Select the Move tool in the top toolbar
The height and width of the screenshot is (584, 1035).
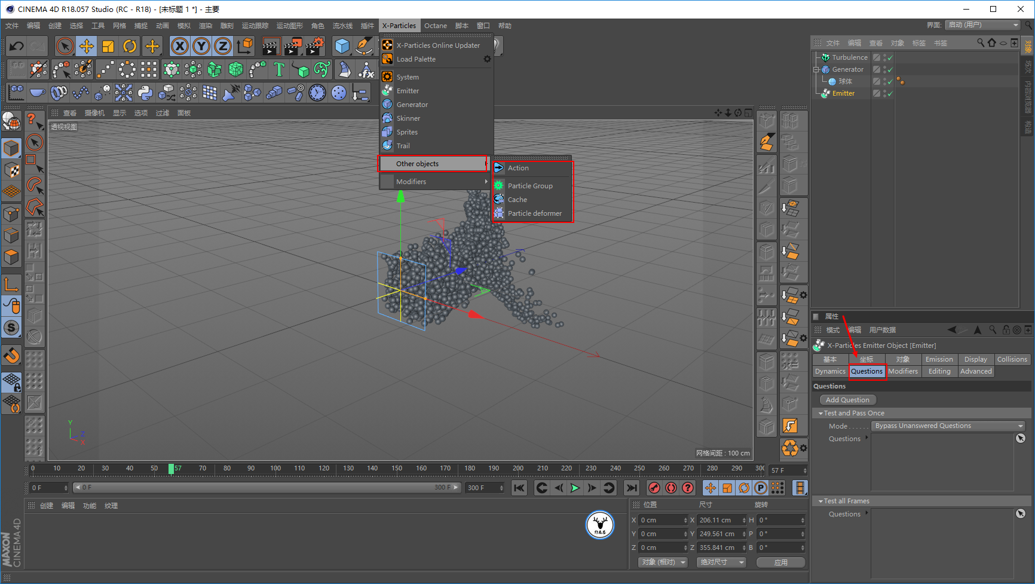87,46
